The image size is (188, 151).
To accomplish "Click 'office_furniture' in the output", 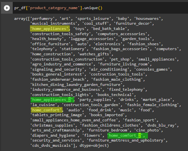I will point(50,44).
